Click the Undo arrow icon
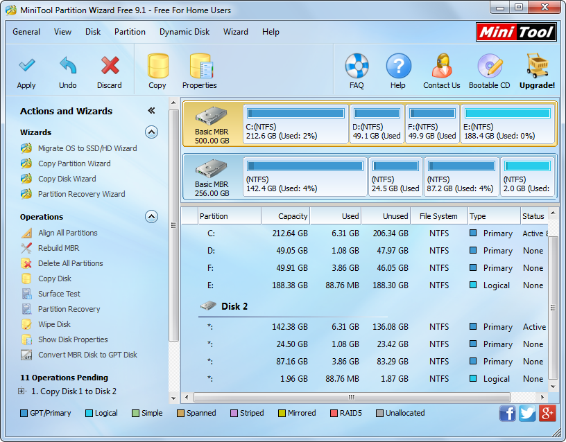Viewport: 566px width, 442px height. (68, 66)
